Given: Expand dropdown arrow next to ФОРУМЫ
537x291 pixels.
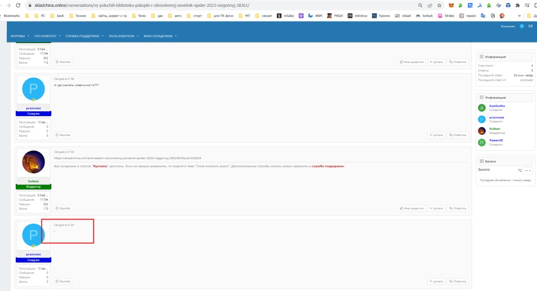Looking at the screenshot, I should click(x=28, y=36).
